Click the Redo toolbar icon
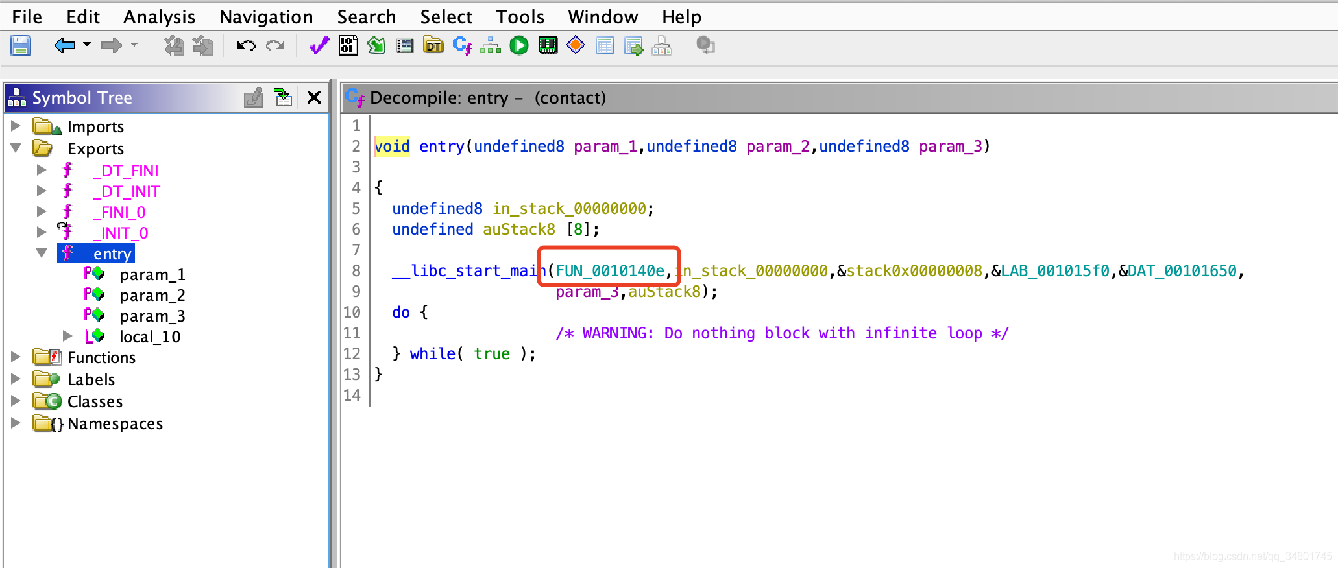Screen dimensions: 1338x568 pyautogui.click(x=276, y=45)
